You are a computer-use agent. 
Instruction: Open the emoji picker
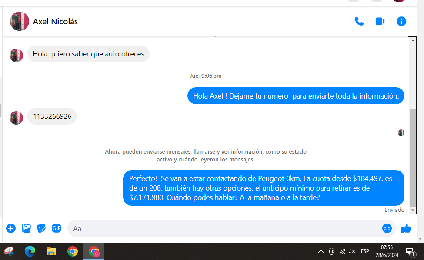coord(387,228)
